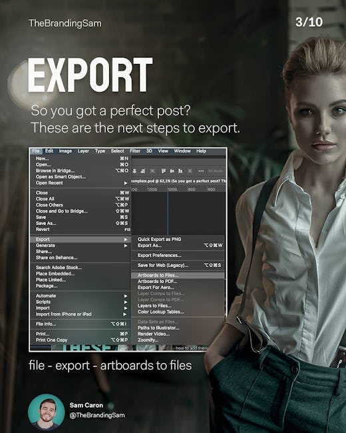Click the align right edges icon
This screenshot has height=433, width=346.
[x=142, y=171]
